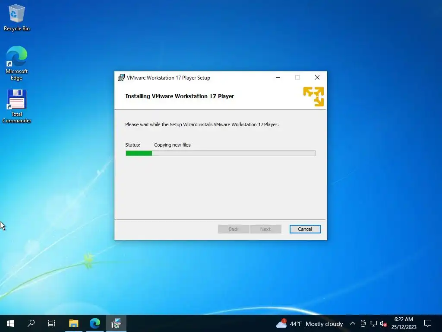Click the muted volume tray icon
Viewport: 442px width, 332px height.
[x=383, y=323]
